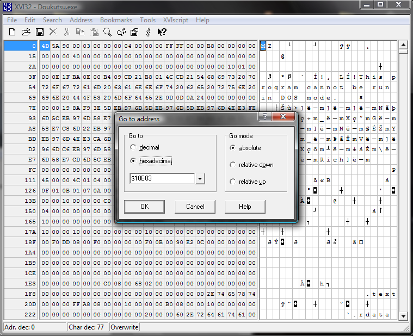Open the XVIscript menu
Image resolution: width=413 pixels, height=336 pixels.
click(x=176, y=20)
